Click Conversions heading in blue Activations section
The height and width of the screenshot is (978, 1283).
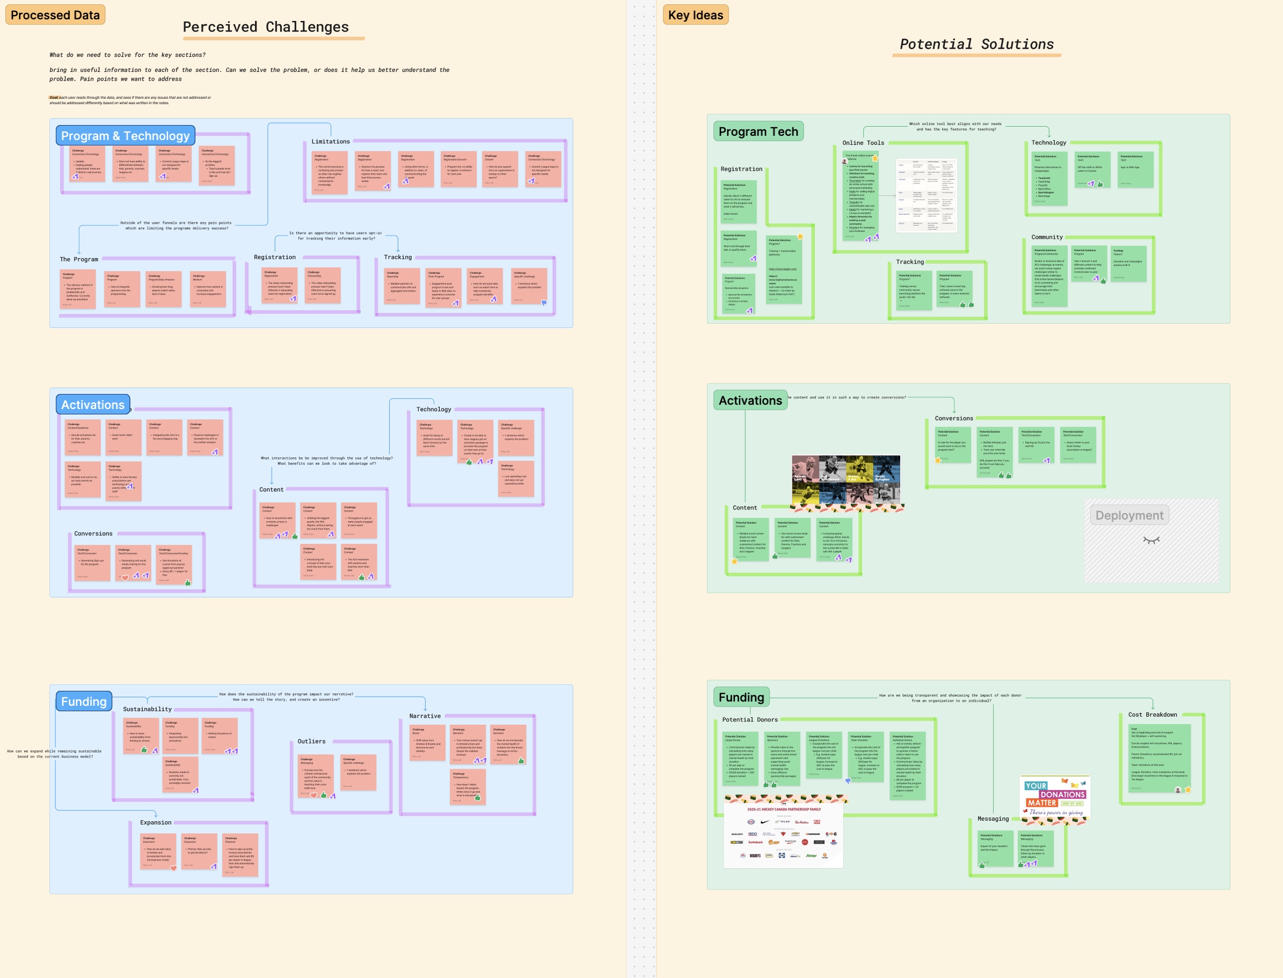pos(93,533)
